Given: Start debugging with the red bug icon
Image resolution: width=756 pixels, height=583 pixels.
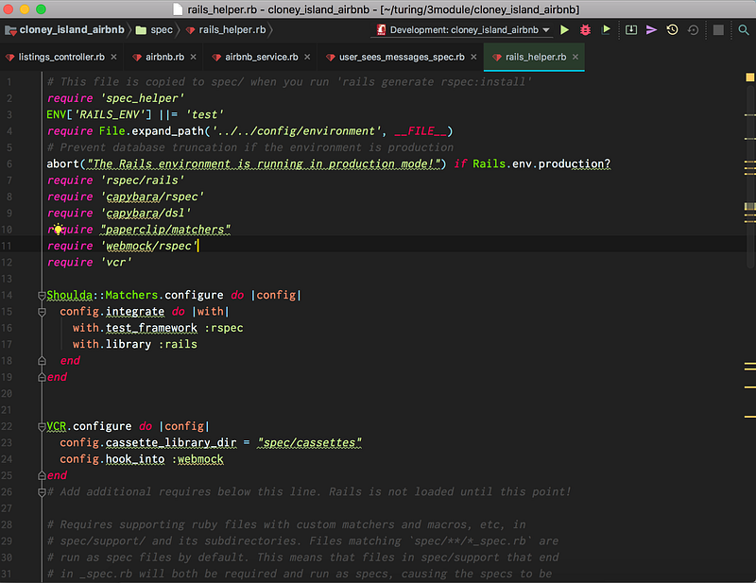Looking at the screenshot, I should coord(585,30).
